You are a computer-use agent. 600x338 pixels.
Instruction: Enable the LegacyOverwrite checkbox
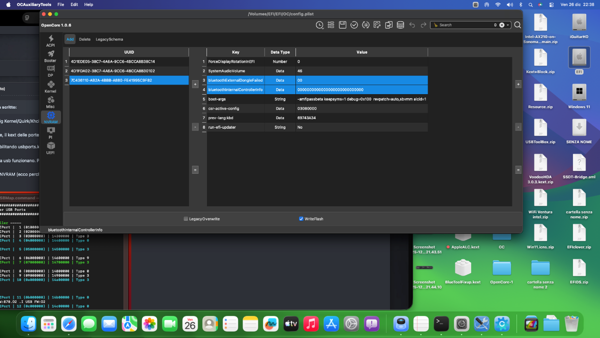click(186, 219)
